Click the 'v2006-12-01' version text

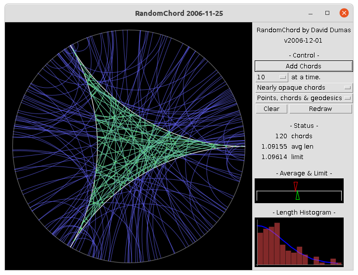[x=303, y=41]
